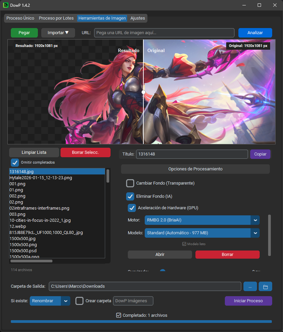Select 10-cities-in-focus-in-2022_1.jpg file
This screenshot has height=332, width=283.
click(x=57, y=220)
